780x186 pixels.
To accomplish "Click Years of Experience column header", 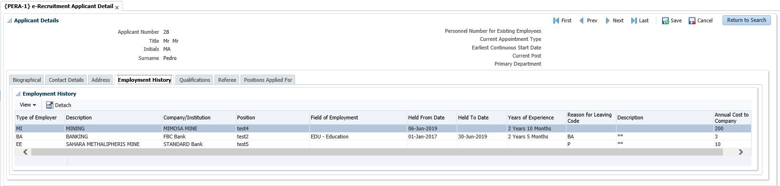I will (x=536, y=117).
